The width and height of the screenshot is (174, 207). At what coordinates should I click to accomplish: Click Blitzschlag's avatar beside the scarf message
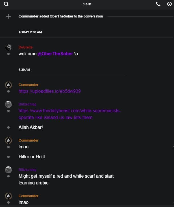pos(8,169)
